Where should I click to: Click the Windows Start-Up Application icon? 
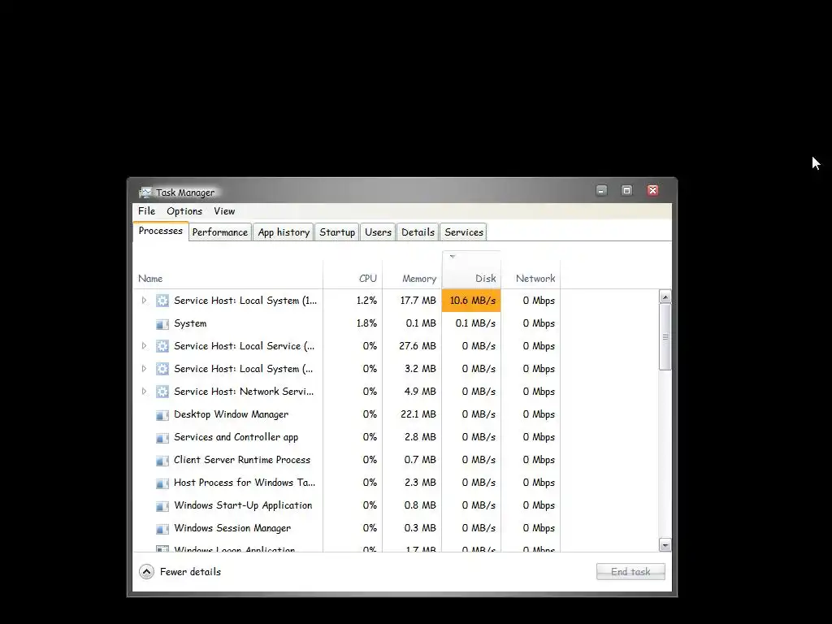click(162, 506)
